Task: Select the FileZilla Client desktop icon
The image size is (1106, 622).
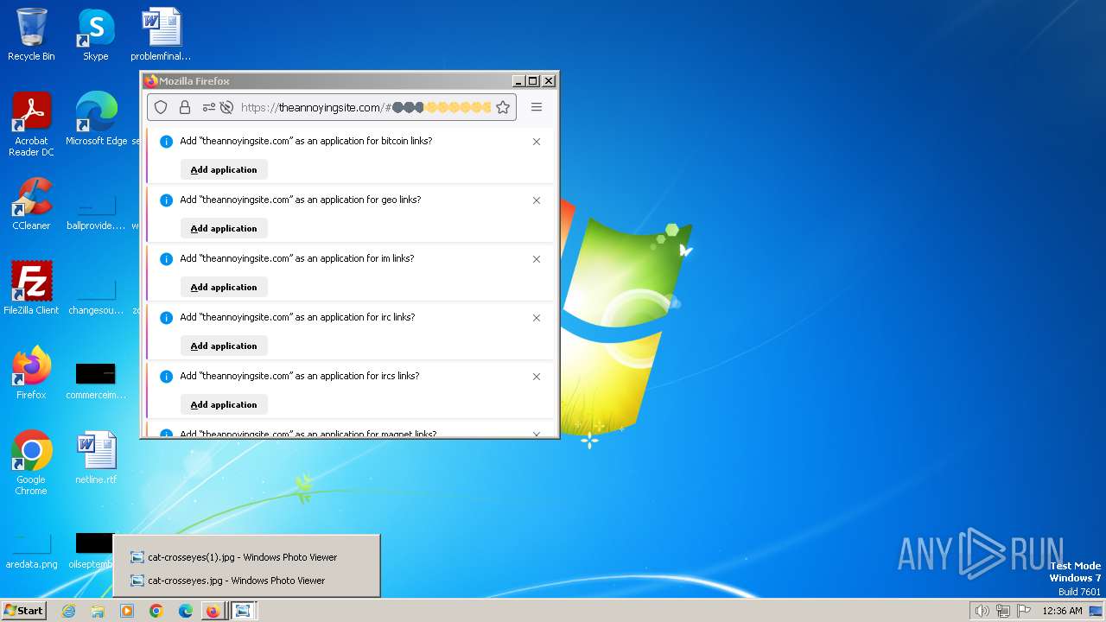Action: [31, 289]
